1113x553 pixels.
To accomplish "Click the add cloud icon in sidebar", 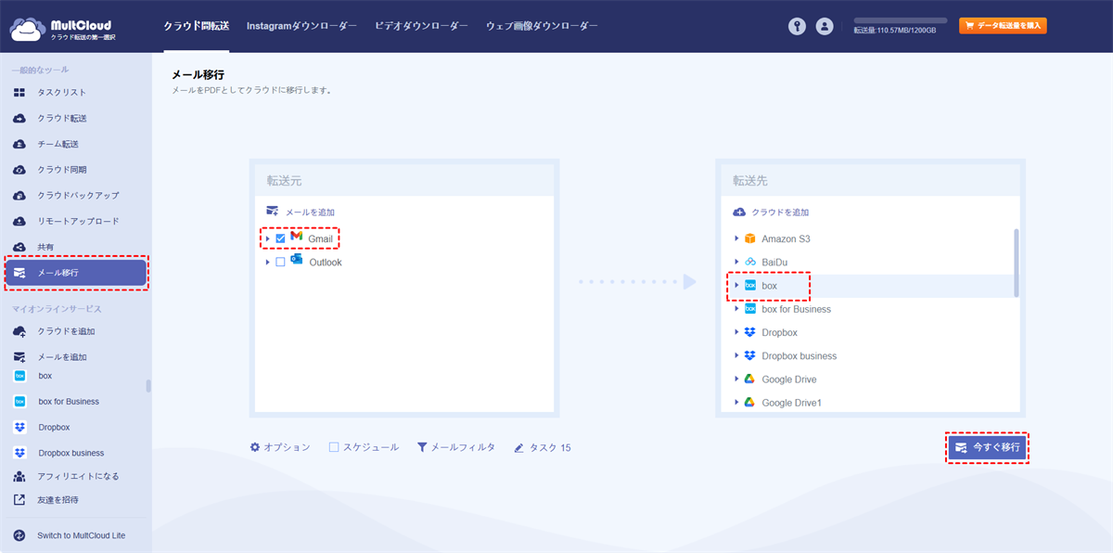I will (19, 331).
